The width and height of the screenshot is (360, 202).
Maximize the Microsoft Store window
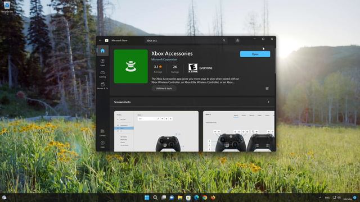(x=263, y=39)
